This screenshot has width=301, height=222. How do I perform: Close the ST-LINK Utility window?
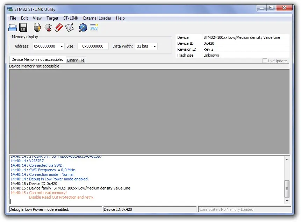click(284, 8)
